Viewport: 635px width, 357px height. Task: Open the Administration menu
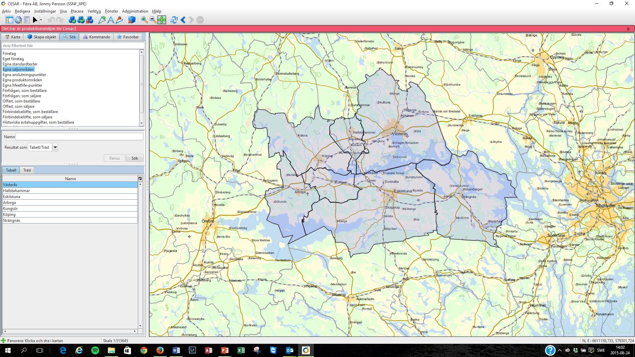tap(135, 11)
